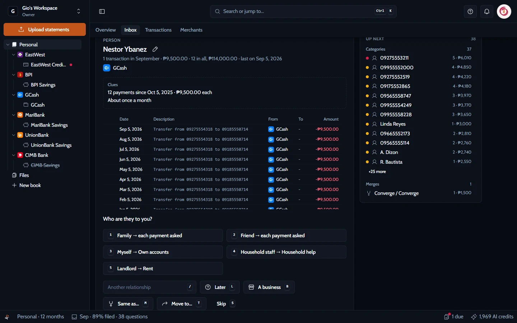Open the user profile avatar
Image resolution: width=517 pixels, height=323 pixels.
pyautogui.click(x=504, y=11)
